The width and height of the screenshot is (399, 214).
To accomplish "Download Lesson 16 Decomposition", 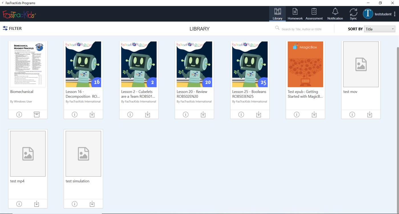I will [x=92, y=114].
